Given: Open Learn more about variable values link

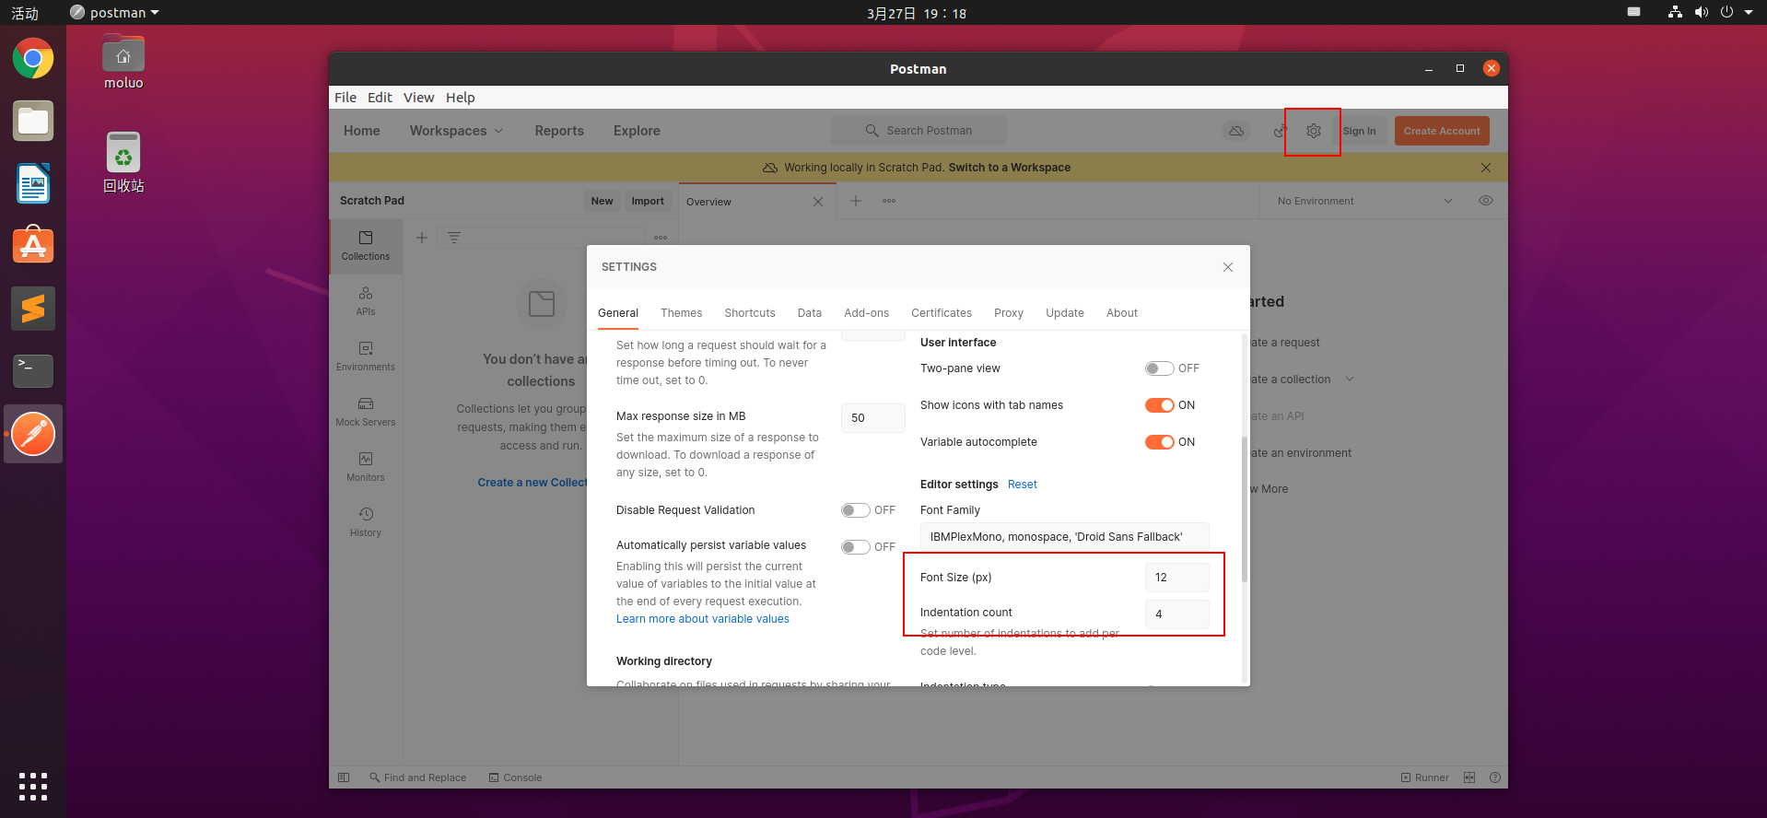Looking at the screenshot, I should [703, 619].
